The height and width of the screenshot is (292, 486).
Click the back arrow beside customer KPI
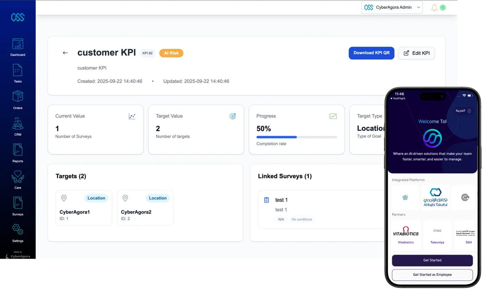(x=65, y=53)
